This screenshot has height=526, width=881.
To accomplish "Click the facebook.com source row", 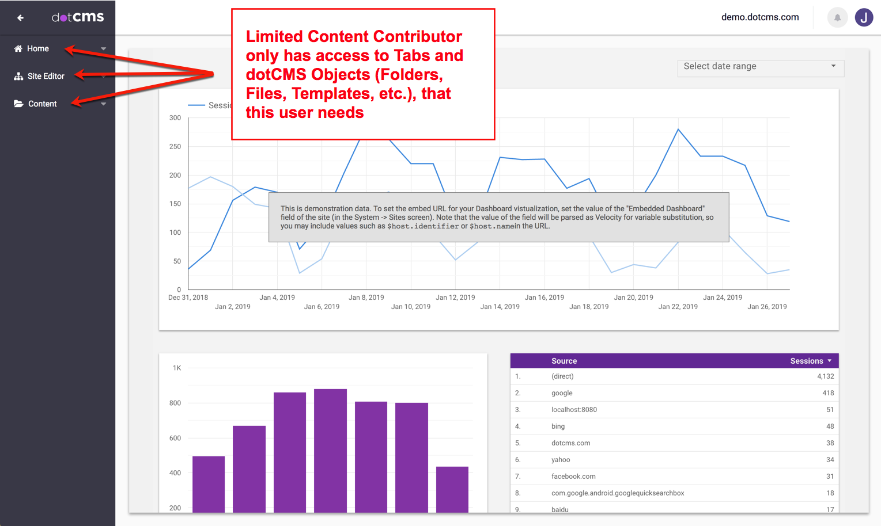I will tap(573, 477).
